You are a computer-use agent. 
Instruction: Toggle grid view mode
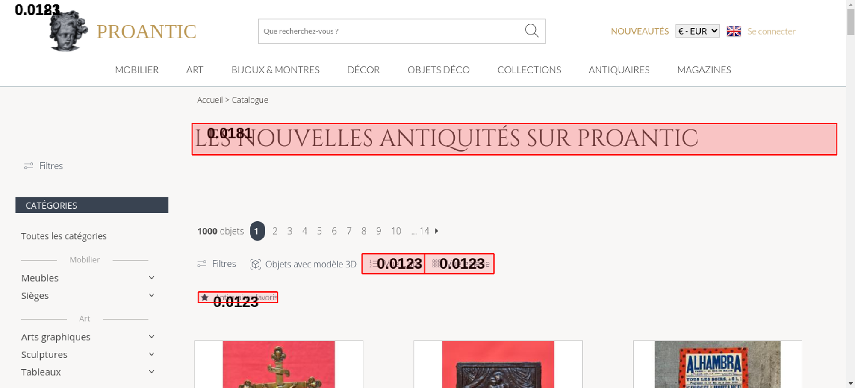click(x=460, y=264)
